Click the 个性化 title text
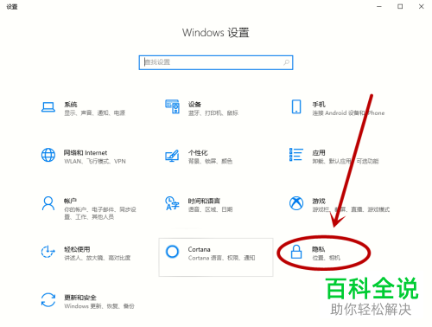Viewport: 432px width, 327px height. 198,152
